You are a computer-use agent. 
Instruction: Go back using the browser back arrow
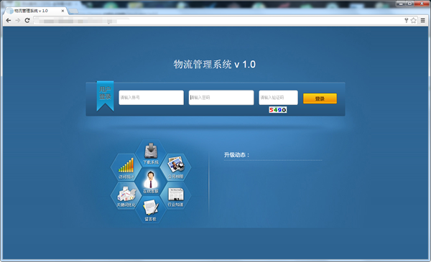(9, 20)
